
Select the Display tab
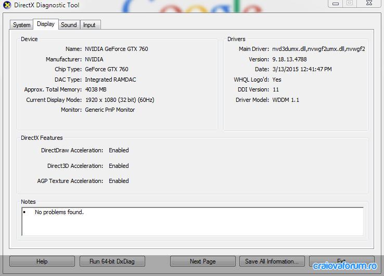(x=46, y=24)
